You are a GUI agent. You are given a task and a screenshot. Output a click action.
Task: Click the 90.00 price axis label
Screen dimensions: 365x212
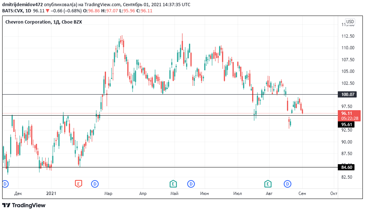(347, 142)
